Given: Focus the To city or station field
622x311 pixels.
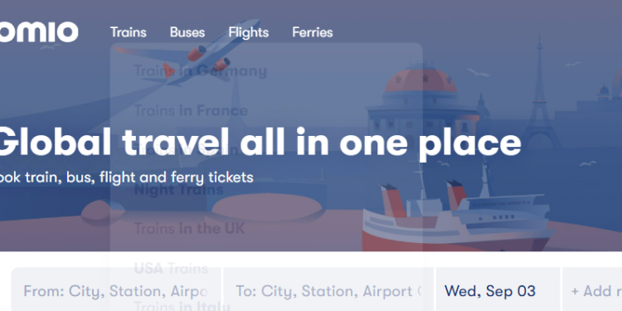Looking at the screenshot, I should pyautogui.click(x=328, y=291).
